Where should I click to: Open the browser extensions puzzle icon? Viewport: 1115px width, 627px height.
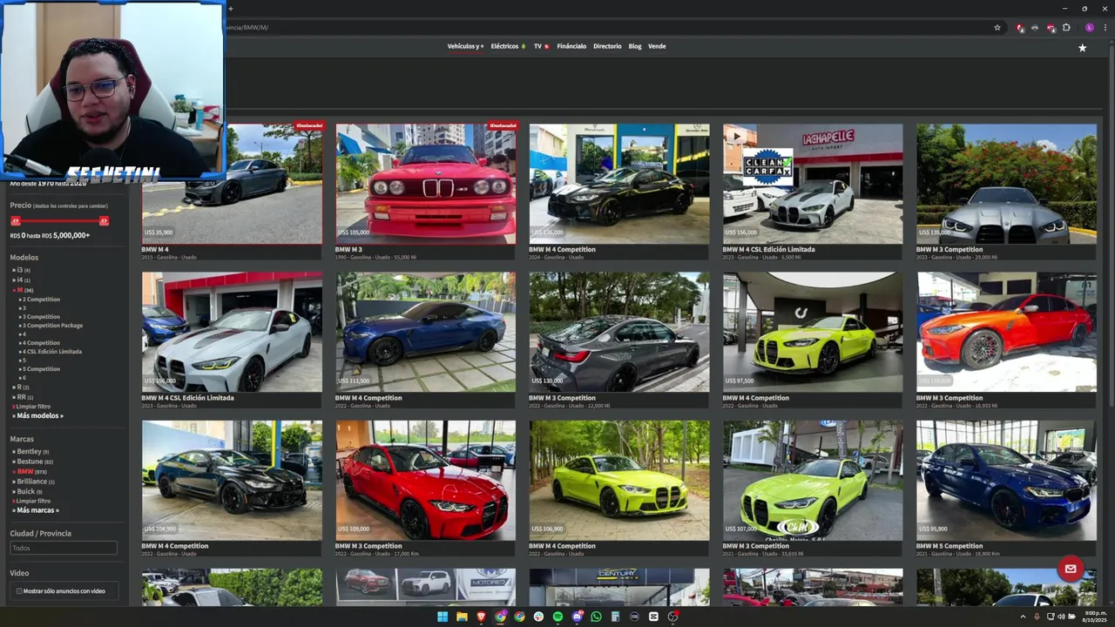[1066, 27]
